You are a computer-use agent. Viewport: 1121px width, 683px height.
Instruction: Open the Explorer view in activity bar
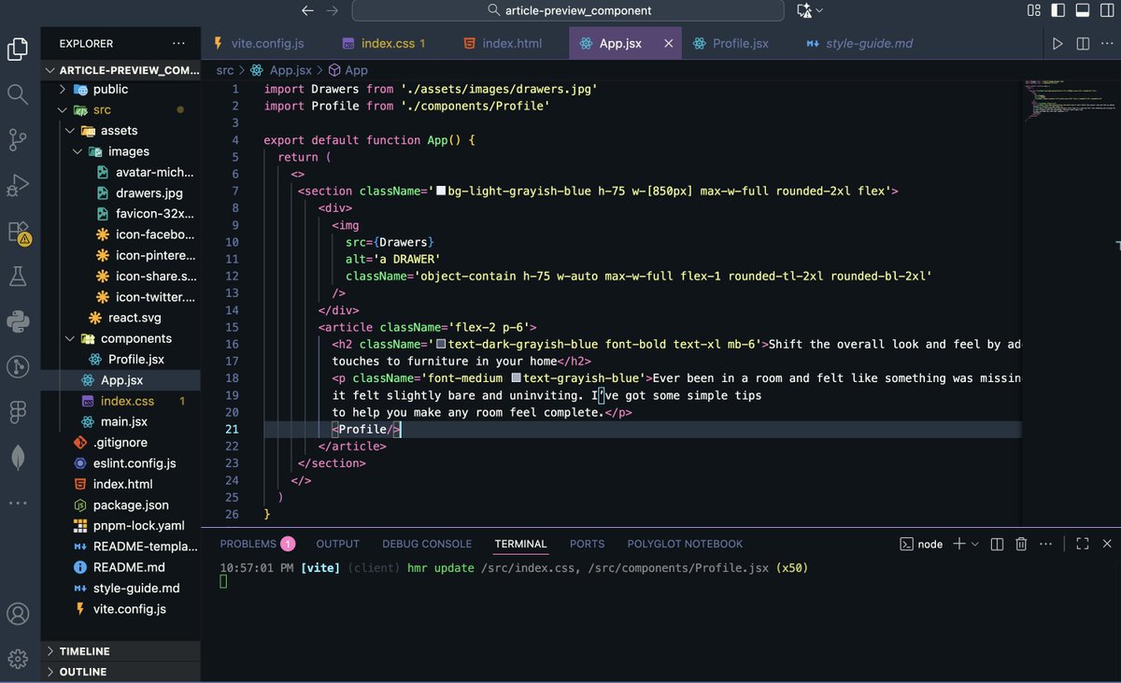click(18, 49)
